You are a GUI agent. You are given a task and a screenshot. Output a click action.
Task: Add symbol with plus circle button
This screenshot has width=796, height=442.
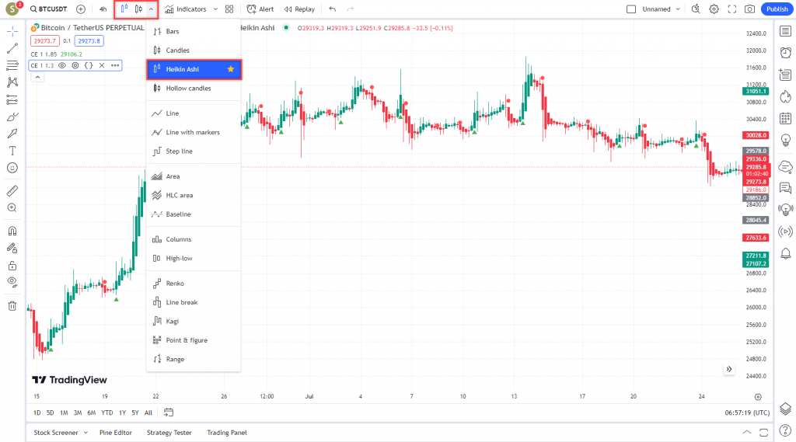[81, 9]
